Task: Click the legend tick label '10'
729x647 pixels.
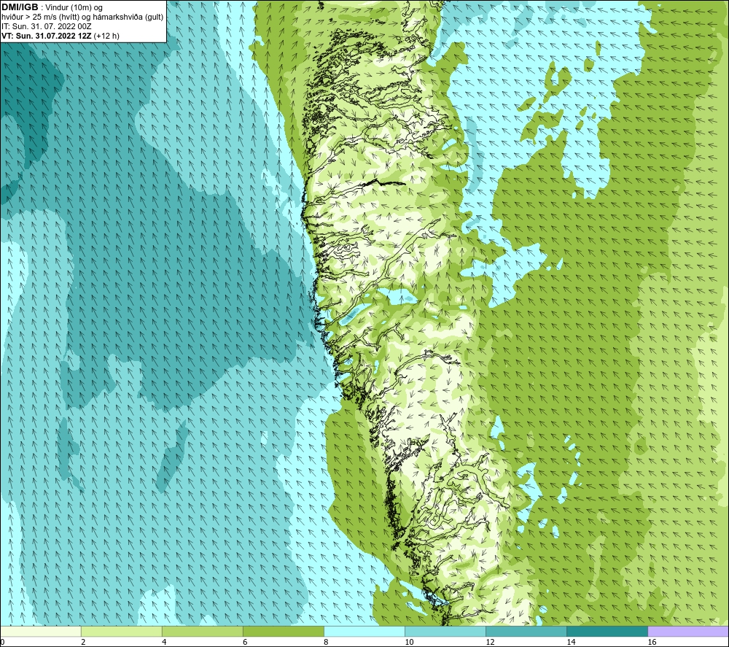Action: coord(409,643)
